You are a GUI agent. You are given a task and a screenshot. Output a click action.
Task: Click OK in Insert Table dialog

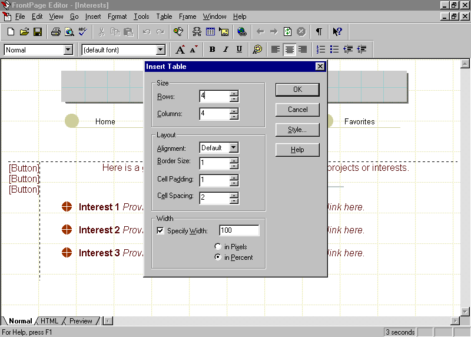tap(297, 90)
